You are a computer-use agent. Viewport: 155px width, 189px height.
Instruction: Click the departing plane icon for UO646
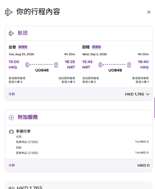(28, 65)
